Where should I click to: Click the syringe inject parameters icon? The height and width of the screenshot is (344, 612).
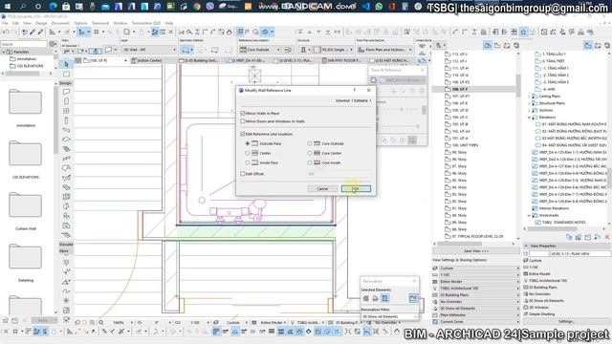40,32
